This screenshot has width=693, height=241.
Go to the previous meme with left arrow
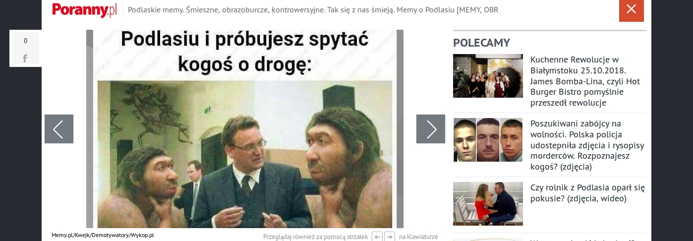(x=59, y=129)
